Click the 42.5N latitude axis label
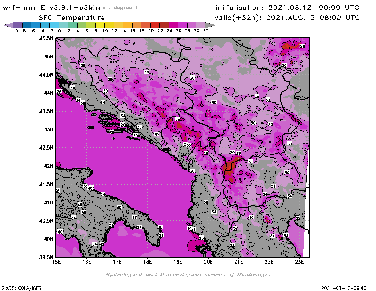The width and height of the screenshot is (376, 291). pyautogui.click(x=46, y=148)
